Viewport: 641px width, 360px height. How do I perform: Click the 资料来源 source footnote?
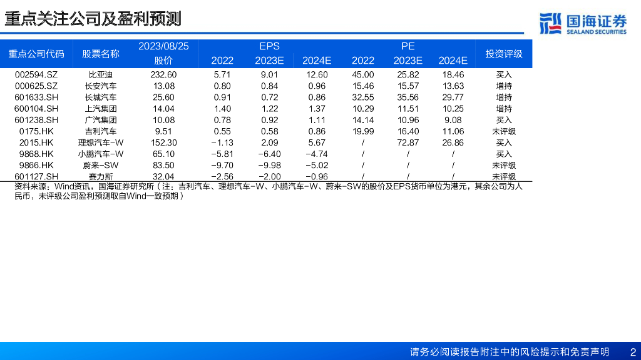coord(269,191)
